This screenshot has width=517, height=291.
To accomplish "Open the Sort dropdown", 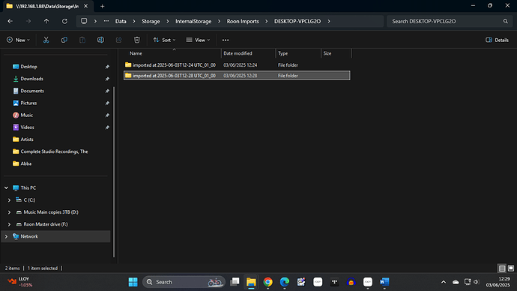I will (x=164, y=40).
